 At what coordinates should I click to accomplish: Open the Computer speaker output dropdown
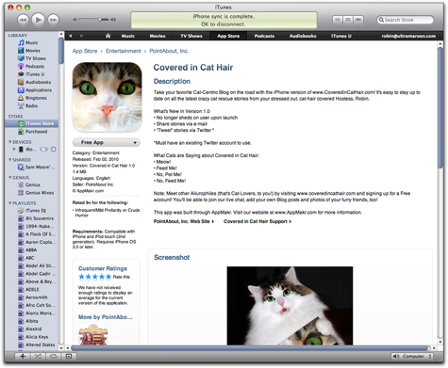[x=412, y=356]
